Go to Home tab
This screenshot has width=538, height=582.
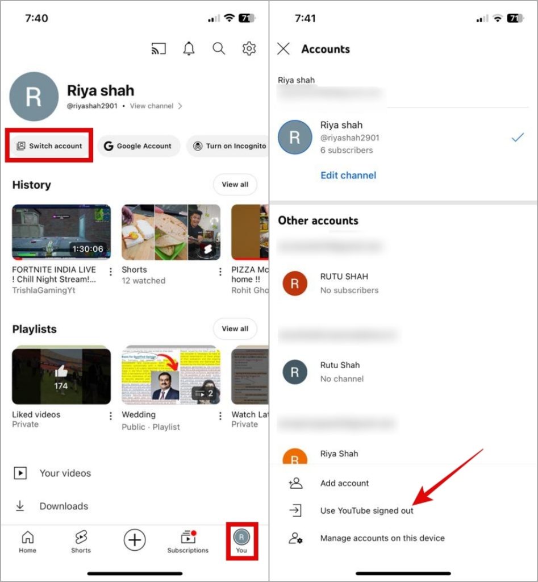click(x=27, y=542)
